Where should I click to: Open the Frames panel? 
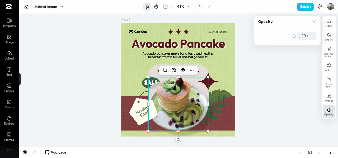[9, 137]
